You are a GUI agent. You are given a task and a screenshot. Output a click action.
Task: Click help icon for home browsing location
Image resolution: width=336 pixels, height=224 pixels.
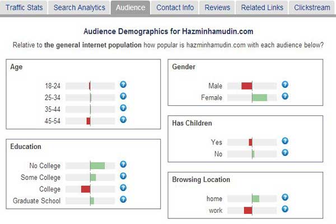[285, 197]
